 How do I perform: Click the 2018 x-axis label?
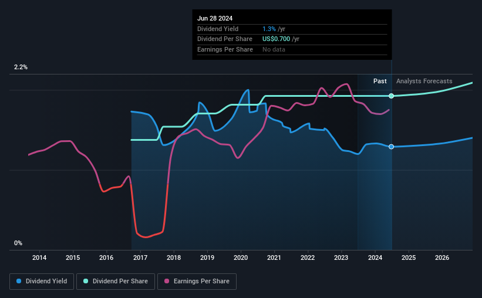174,258
